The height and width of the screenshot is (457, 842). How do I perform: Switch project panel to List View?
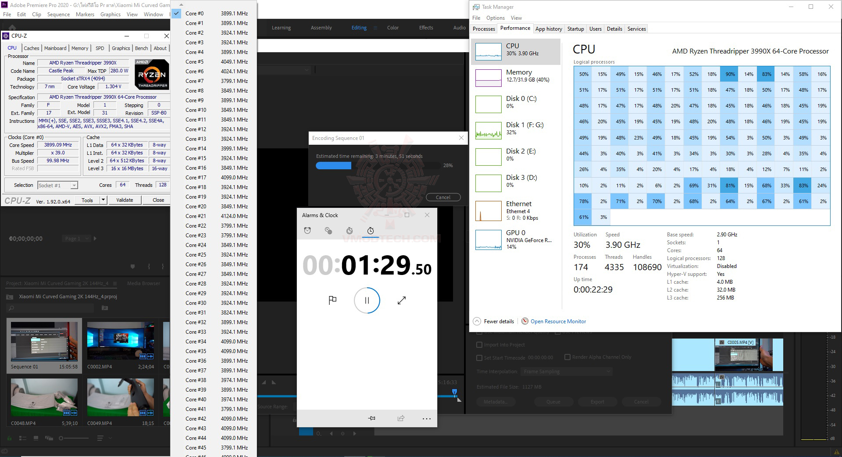click(23, 438)
